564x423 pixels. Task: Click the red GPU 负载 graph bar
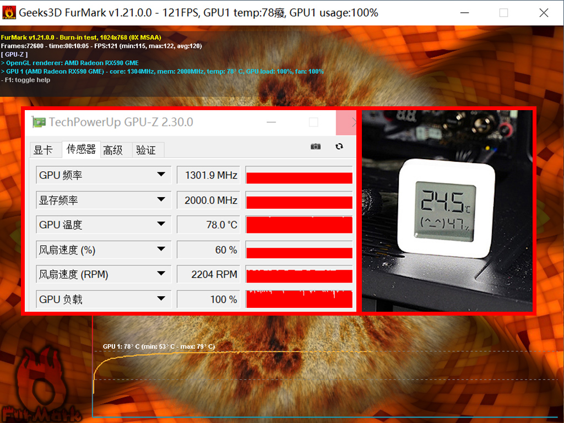click(x=299, y=299)
